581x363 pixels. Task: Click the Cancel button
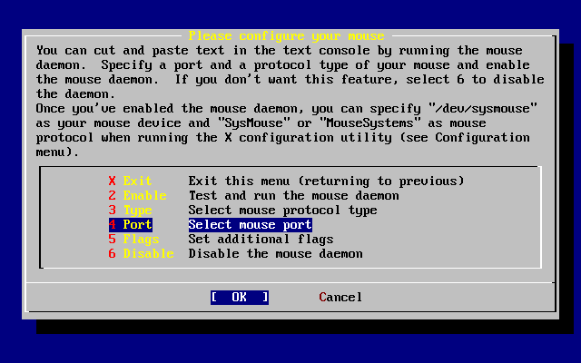340,297
